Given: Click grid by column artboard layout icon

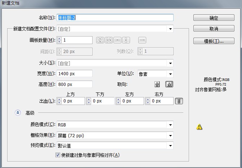Looking at the screenshot, I should pyautogui.click(x=109, y=40).
